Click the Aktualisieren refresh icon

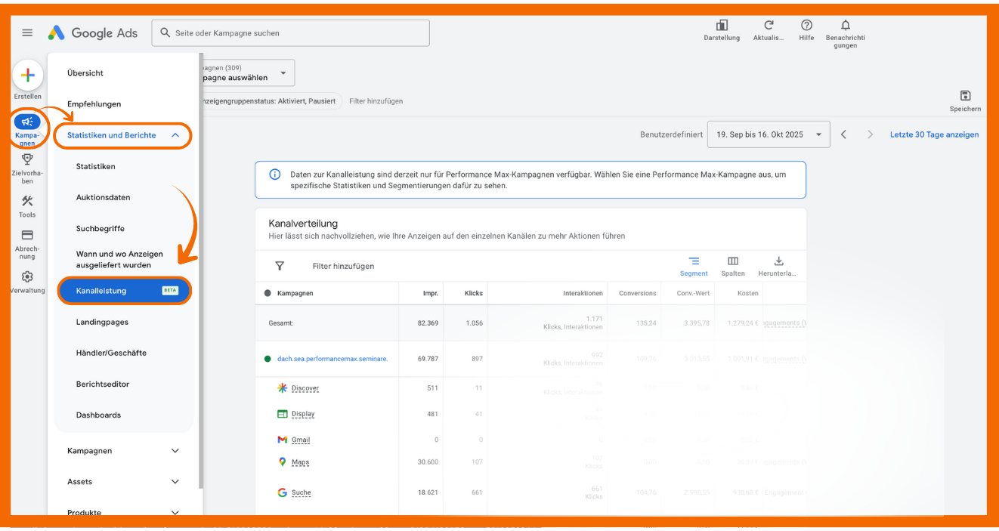[x=769, y=26]
